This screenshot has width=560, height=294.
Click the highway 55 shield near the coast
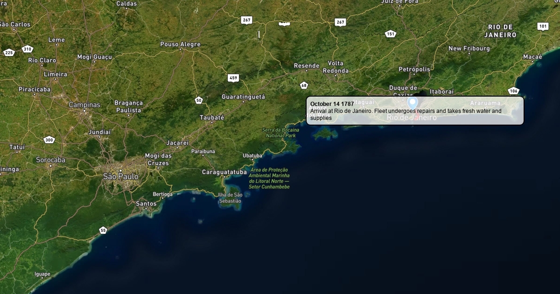coord(103,230)
